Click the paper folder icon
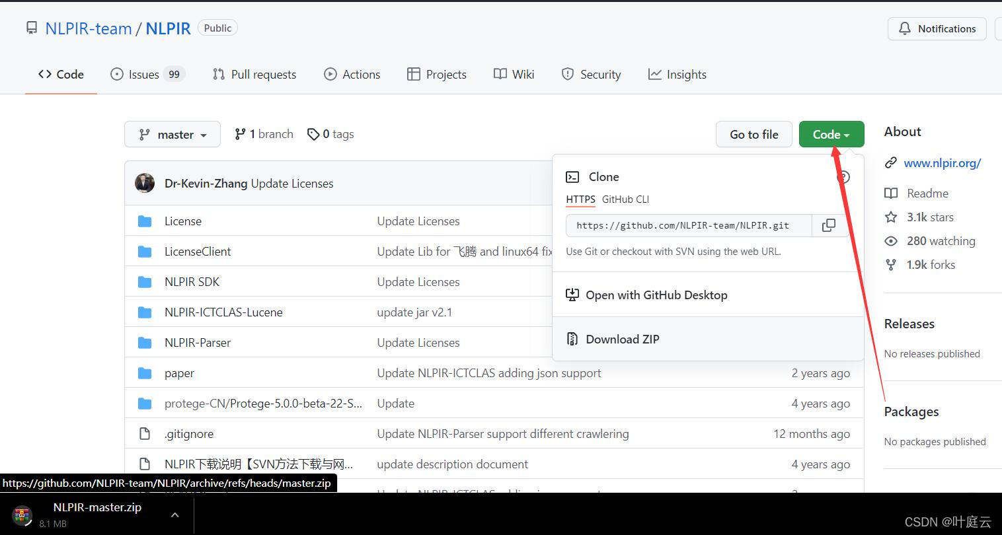This screenshot has height=535, width=1002. click(145, 373)
